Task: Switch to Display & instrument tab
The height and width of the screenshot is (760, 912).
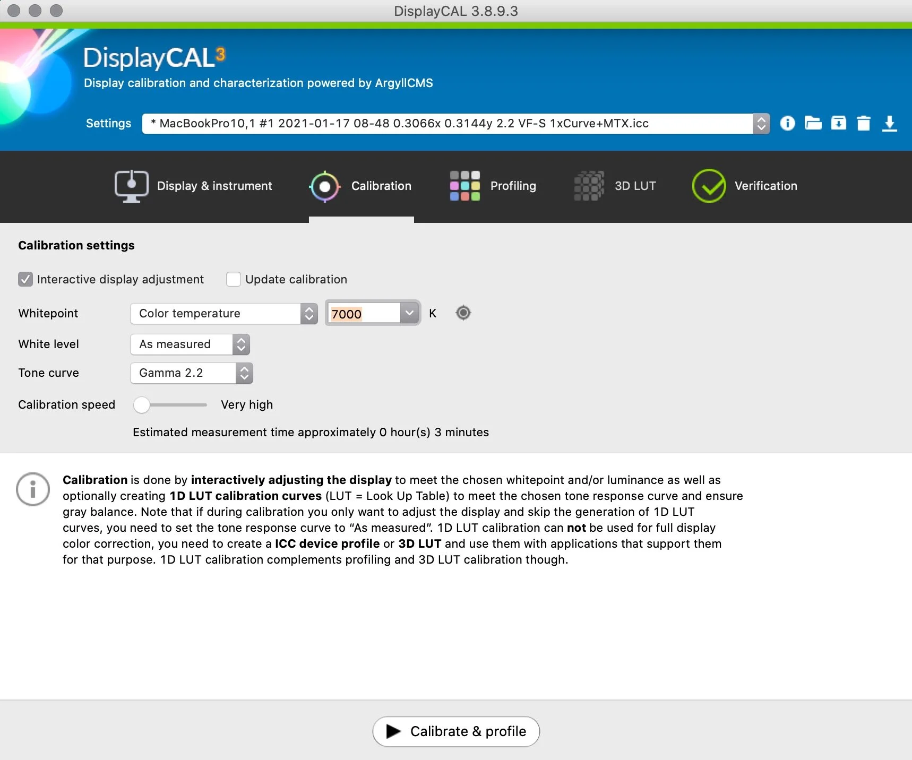Action: tap(193, 186)
